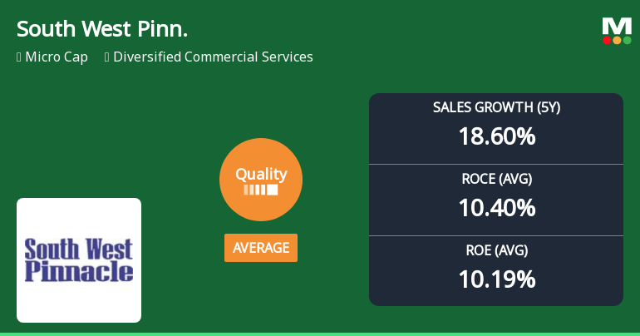Screen dimensions: 640x336
Task: Click the icon before Micro Cap
Action: (x=19, y=57)
